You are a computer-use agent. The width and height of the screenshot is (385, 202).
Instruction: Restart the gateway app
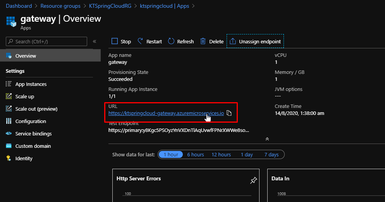click(150, 41)
